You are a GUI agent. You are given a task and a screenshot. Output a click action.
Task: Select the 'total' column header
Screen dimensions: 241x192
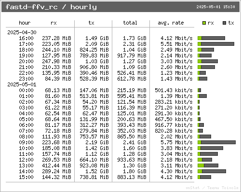pos(130,23)
